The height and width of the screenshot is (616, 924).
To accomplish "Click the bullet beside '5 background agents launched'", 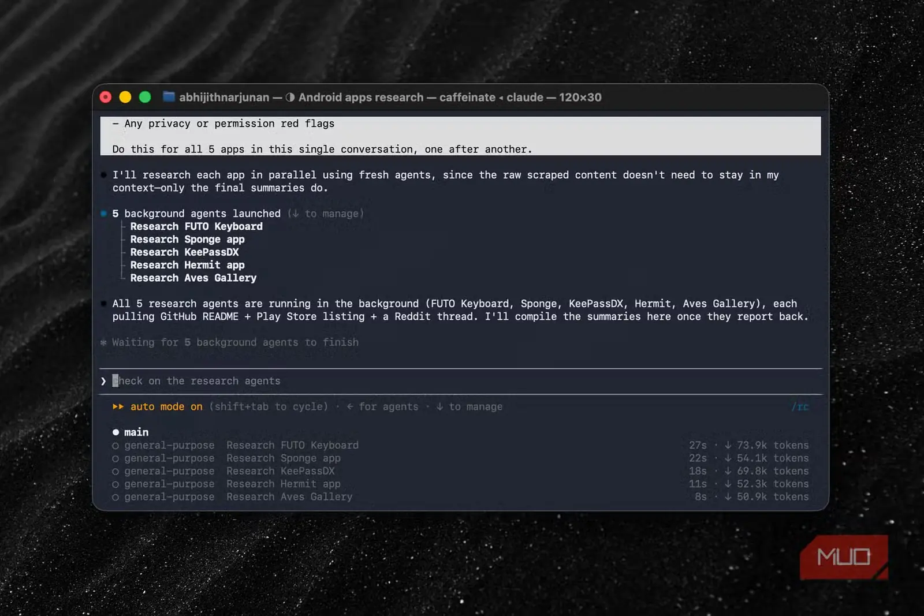I will tap(103, 214).
